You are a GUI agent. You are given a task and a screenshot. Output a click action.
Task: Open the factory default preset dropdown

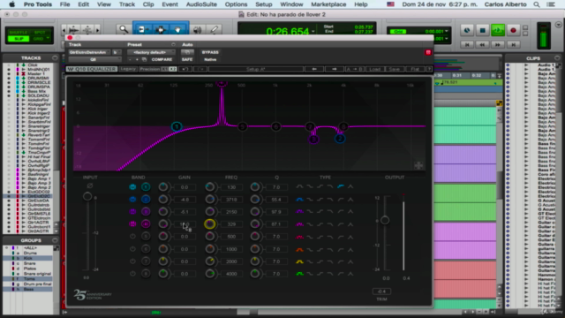[x=151, y=52]
